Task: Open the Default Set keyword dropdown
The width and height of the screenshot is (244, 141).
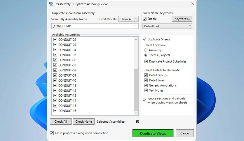Action: coord(168,26)
